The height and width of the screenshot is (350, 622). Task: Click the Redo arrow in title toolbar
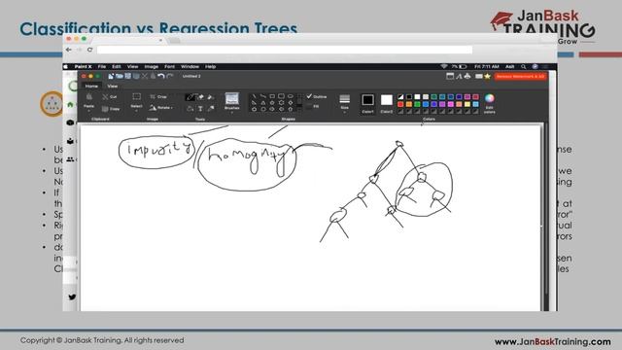click(x=170, y=76)
